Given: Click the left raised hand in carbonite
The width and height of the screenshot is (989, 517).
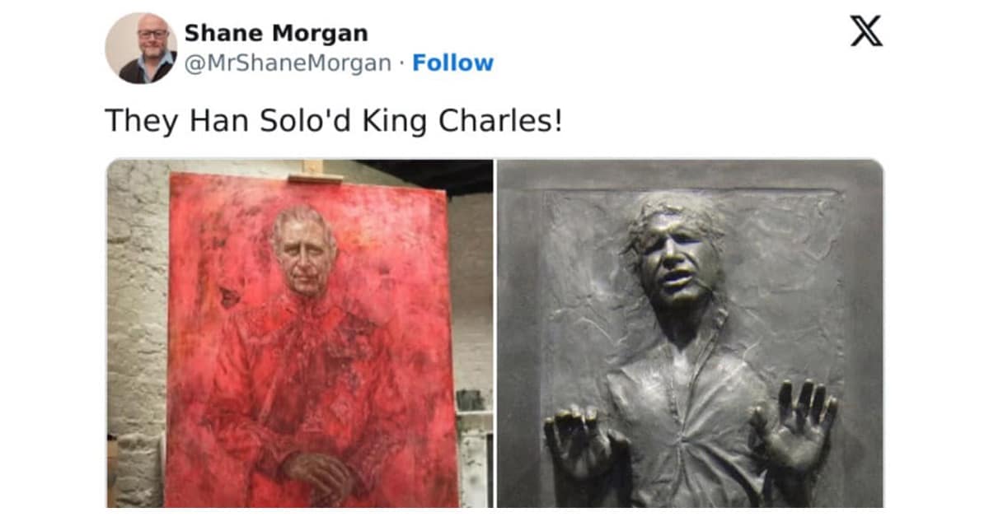Looking at the screenshot, I should (x=577, y=445).
